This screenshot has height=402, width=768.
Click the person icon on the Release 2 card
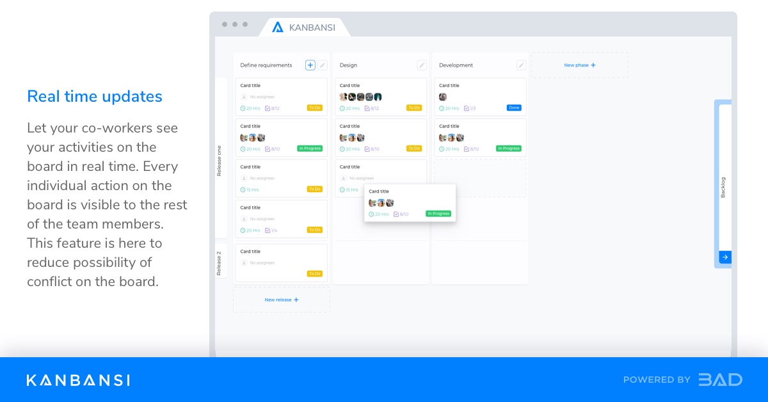coord(244,263)
